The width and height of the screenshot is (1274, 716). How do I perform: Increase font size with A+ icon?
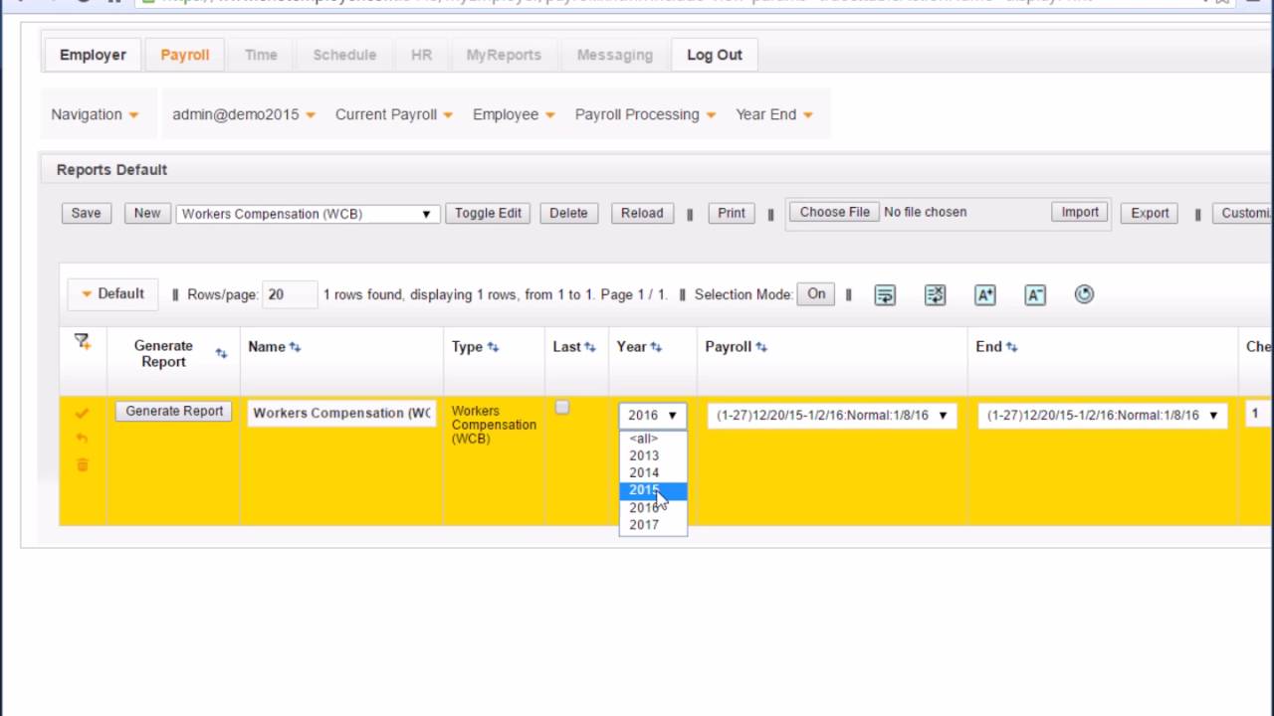click(985, 294)
